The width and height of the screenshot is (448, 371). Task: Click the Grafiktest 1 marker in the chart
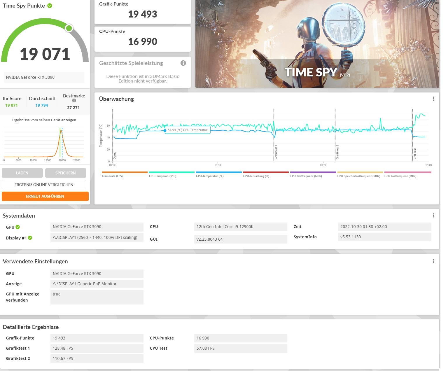pyautogui.click(x=276, y=152)
